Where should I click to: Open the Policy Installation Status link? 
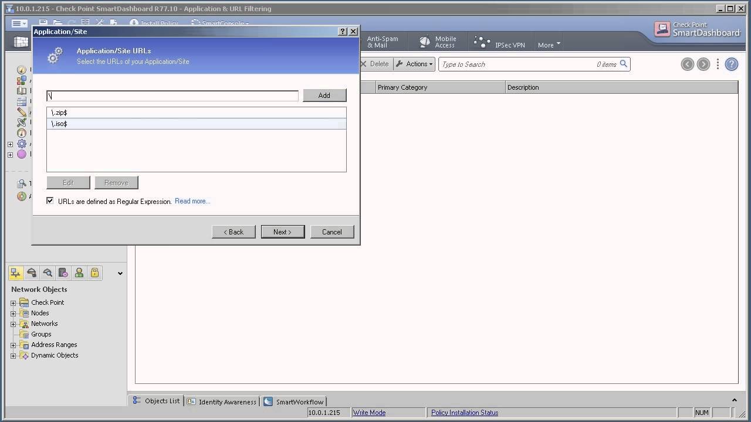[465, 413]
